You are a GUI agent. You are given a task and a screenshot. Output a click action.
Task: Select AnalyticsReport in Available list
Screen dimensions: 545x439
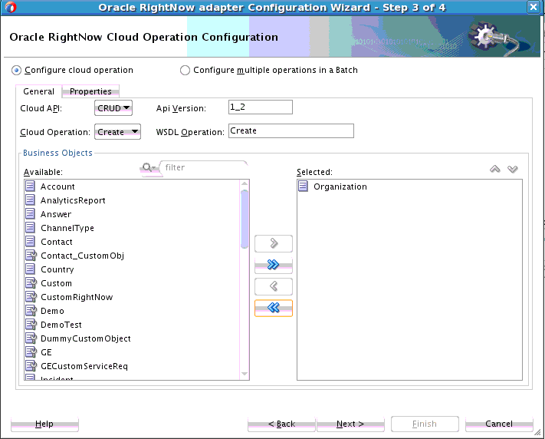(73, 200)
